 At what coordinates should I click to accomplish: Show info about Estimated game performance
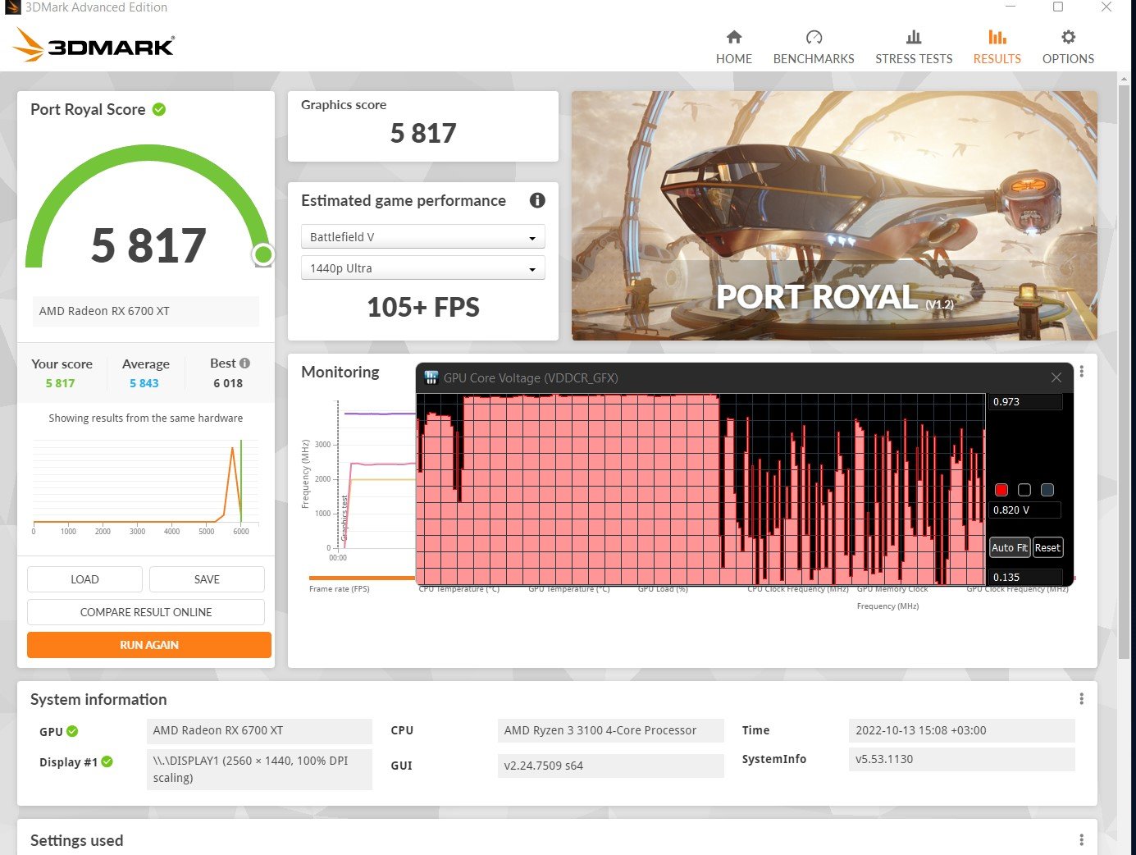(x=537, y=200)
